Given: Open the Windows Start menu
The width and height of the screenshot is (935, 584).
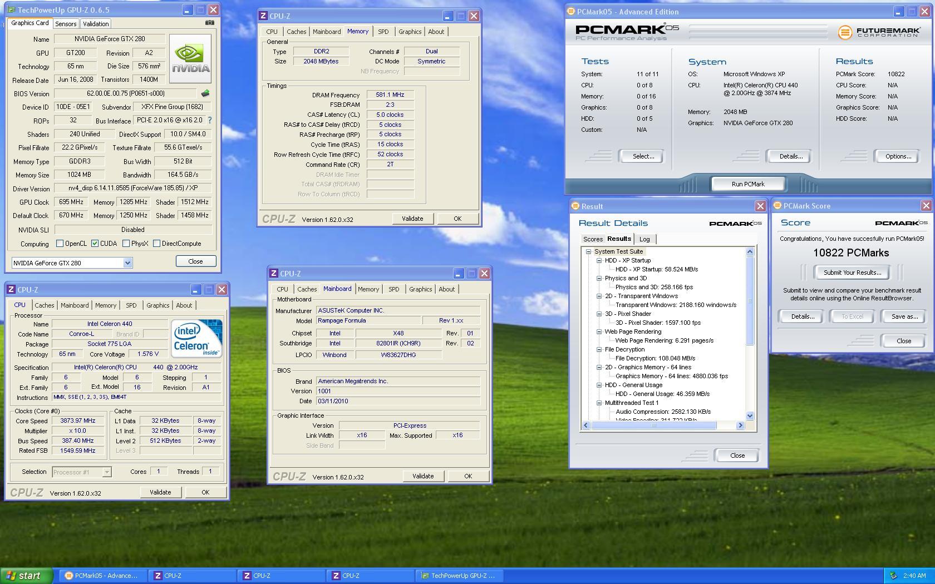Looking at the screenshot, I should 27,576.
